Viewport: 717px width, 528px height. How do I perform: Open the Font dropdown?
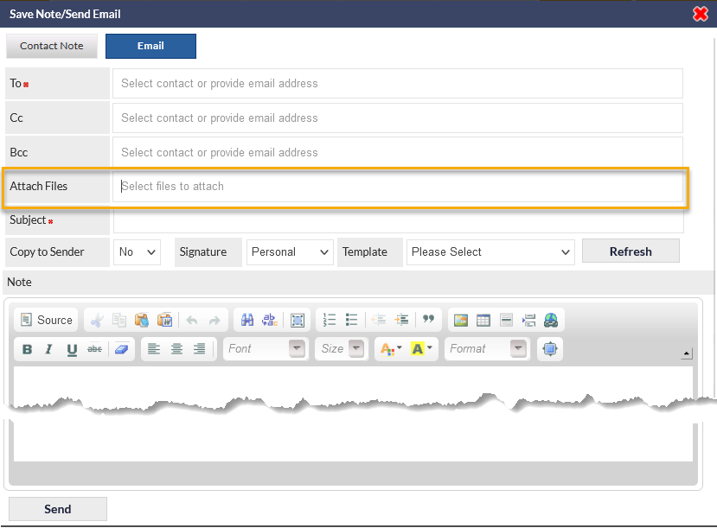(x=266, y=349)
